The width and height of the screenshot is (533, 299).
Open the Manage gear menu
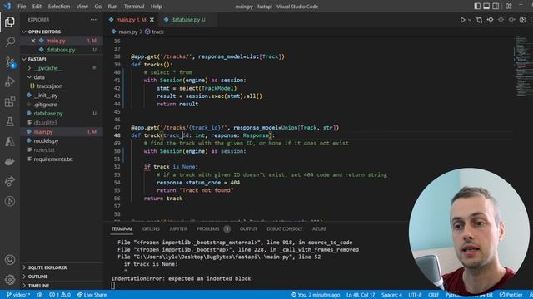tap(10, 279)
